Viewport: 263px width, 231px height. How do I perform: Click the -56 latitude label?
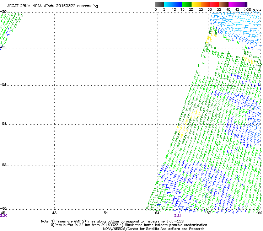pyautogui.click(x=3, y=123)
